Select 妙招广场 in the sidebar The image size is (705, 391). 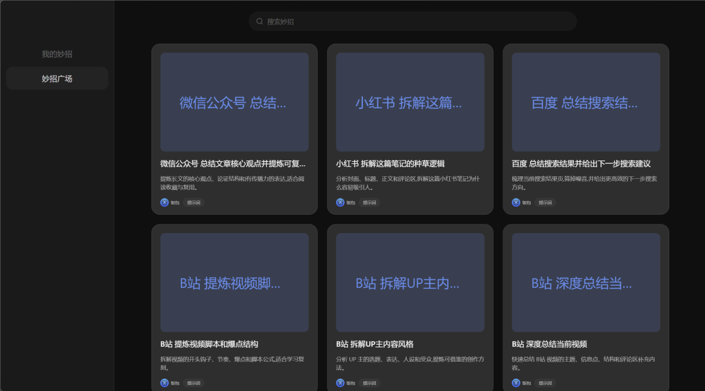tap(57, 78)
